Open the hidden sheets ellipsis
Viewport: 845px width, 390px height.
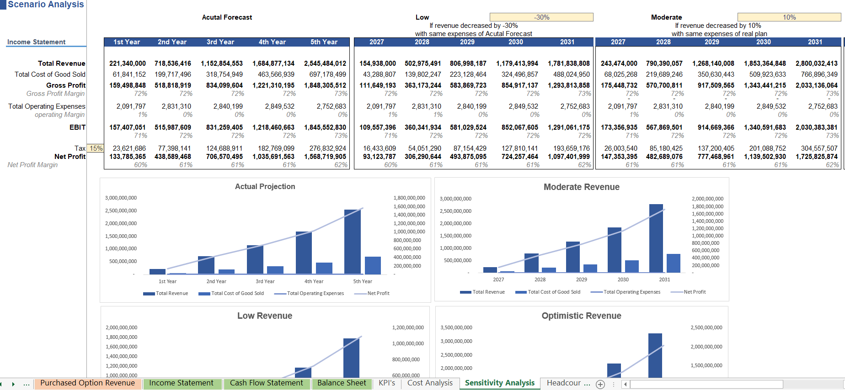click(27, 384)
